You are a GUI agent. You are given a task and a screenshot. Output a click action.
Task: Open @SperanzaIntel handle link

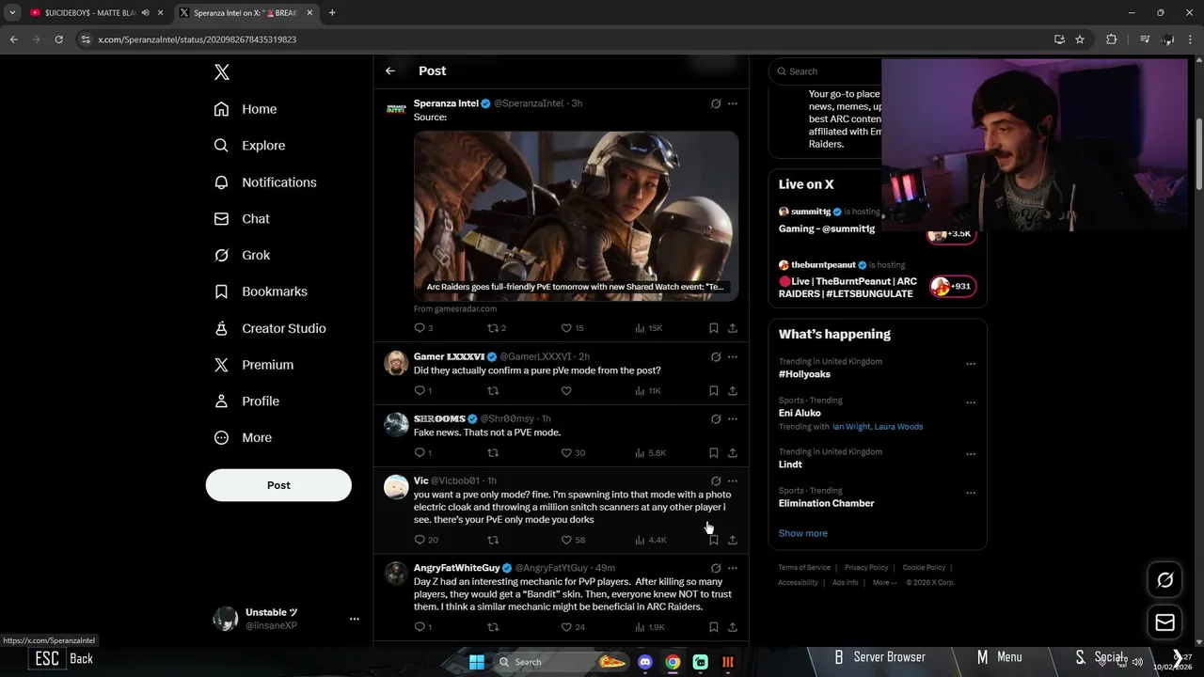click(529, 103)
